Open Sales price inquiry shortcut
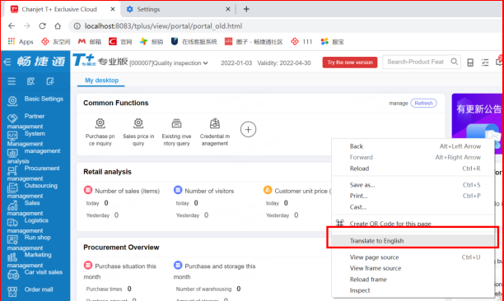504x301 pixels. tap(138, 132)
